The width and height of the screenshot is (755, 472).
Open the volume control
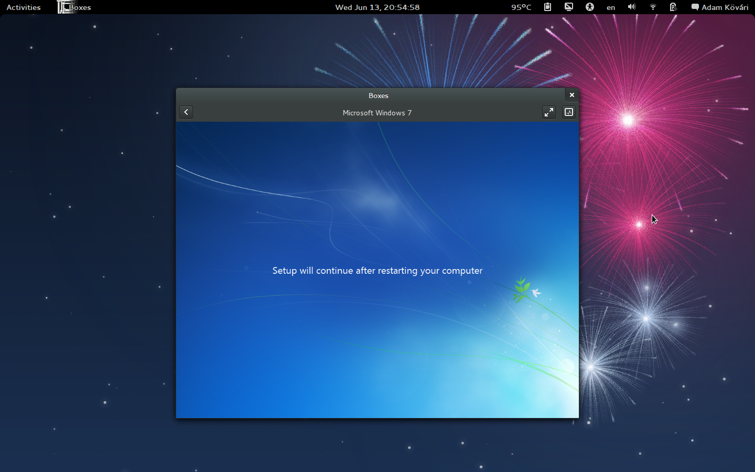(x=632, y=7)
